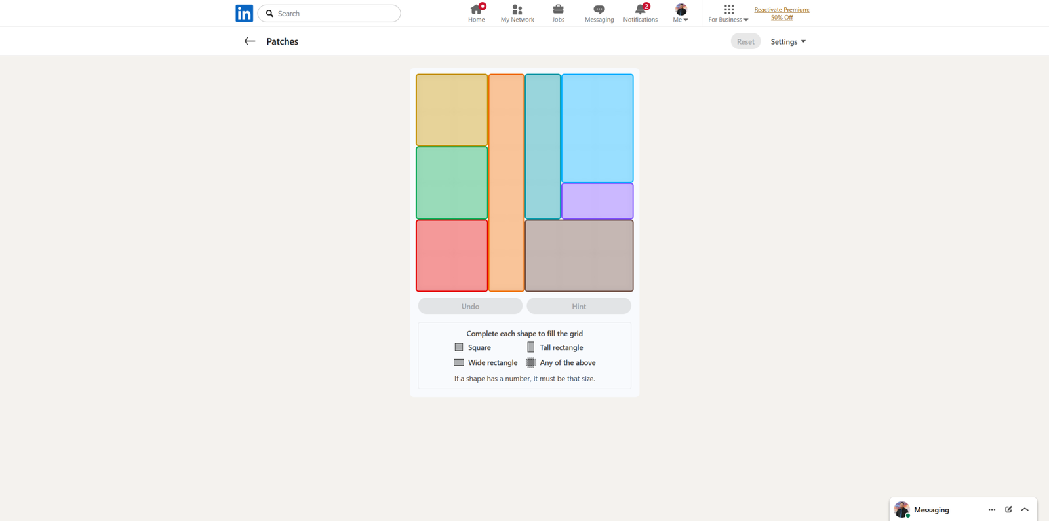The image size is (1049, 521).
Task: Click the Hint button
Action: (579, 306)
